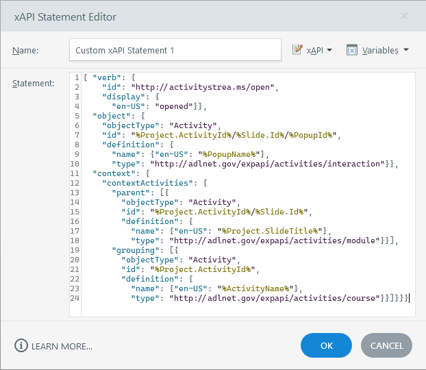Screen dimensions: 426x370
Task: Click the "grouping" key on line 19
Action: (134, 250)
